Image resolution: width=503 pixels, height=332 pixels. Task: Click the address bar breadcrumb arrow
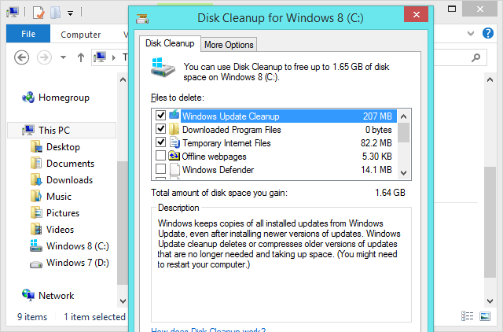(x=113, y=57)
